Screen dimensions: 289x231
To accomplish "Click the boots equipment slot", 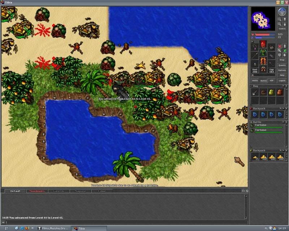I will (x=263, y=69).
